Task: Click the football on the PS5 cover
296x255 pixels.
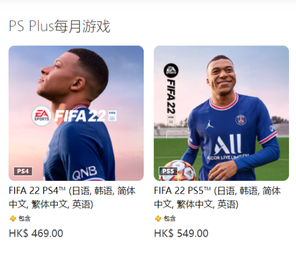Action: [178, 171]
